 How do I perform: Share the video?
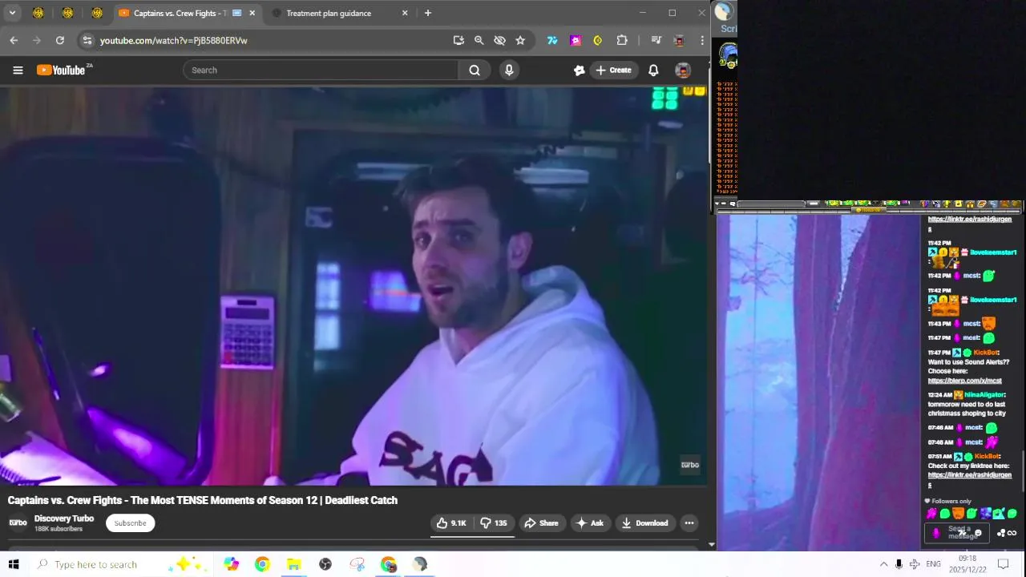coord(541,523)
